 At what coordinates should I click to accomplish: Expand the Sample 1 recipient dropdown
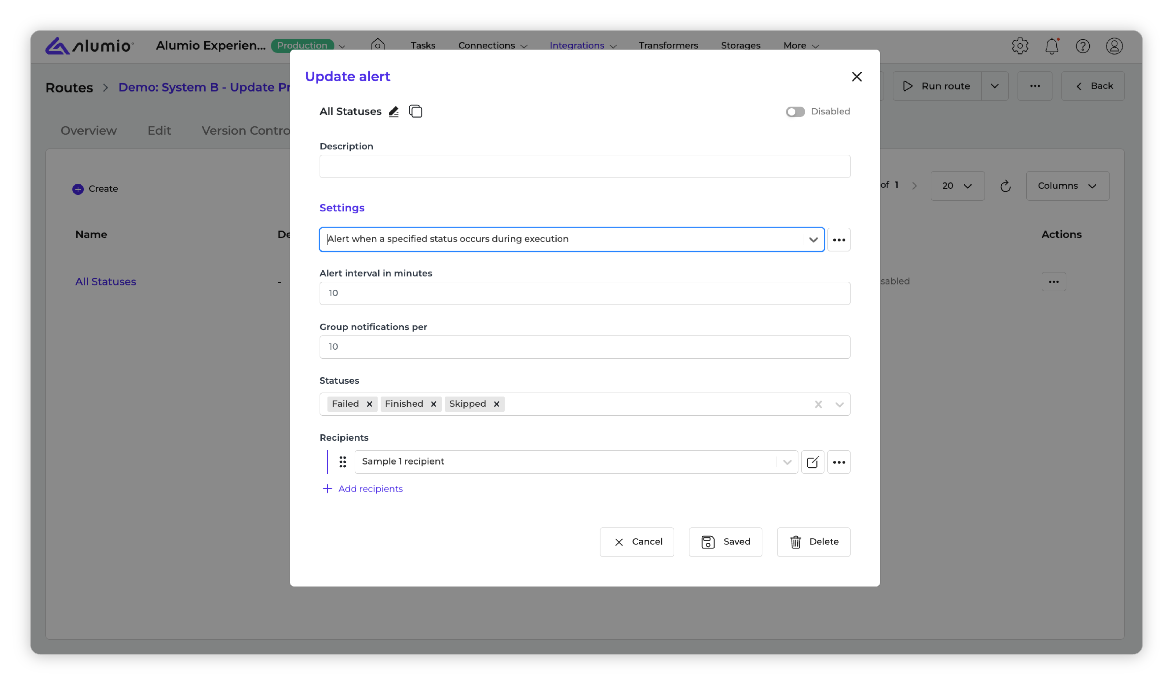tap(787, 462)
